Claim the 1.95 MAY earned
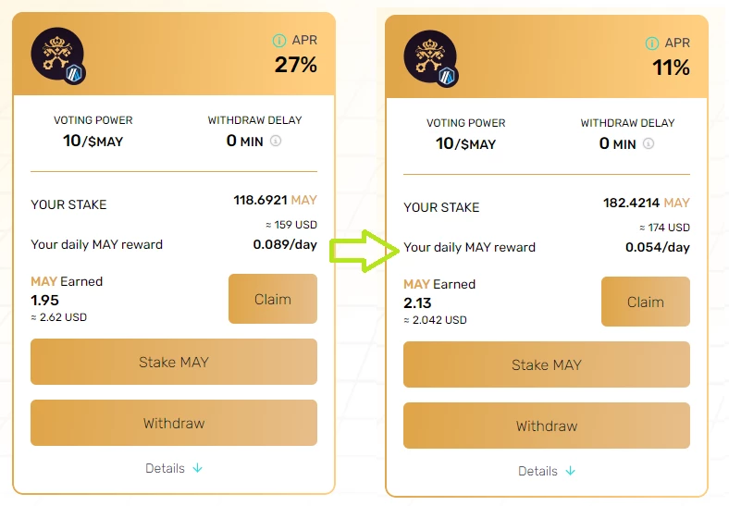This screenshot has width=729, height=506. [273, 299]
